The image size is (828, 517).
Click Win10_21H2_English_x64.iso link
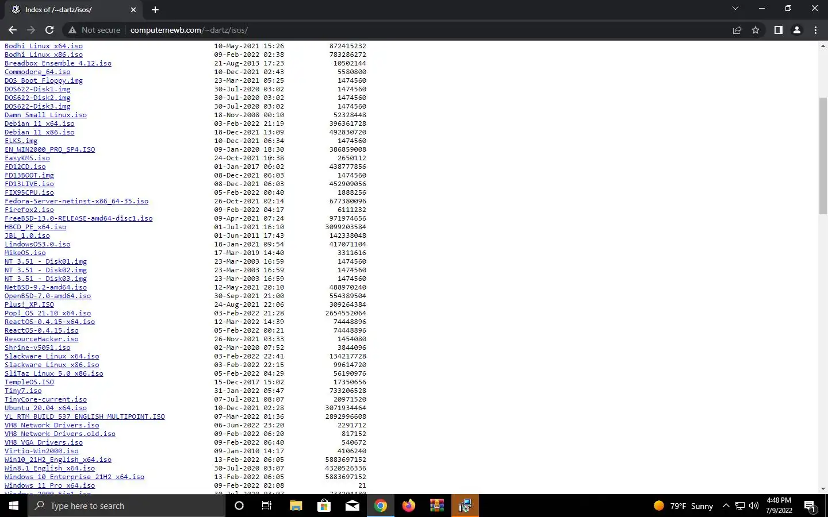click(x=58, y=460)
